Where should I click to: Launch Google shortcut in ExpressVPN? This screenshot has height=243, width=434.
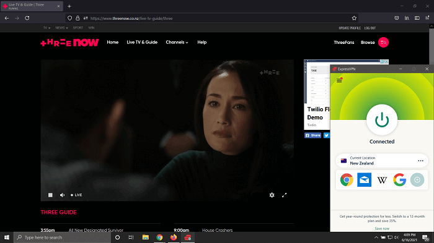click(399, 180)
